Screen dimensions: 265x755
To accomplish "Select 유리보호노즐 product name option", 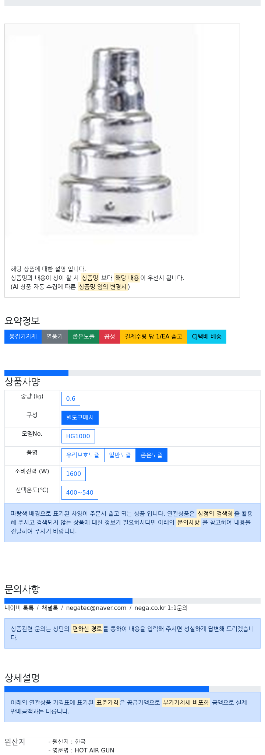I will [x=83, y=455].
